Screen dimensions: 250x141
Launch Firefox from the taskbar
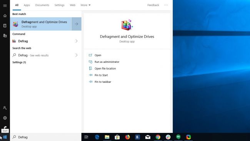coord(127,137)
